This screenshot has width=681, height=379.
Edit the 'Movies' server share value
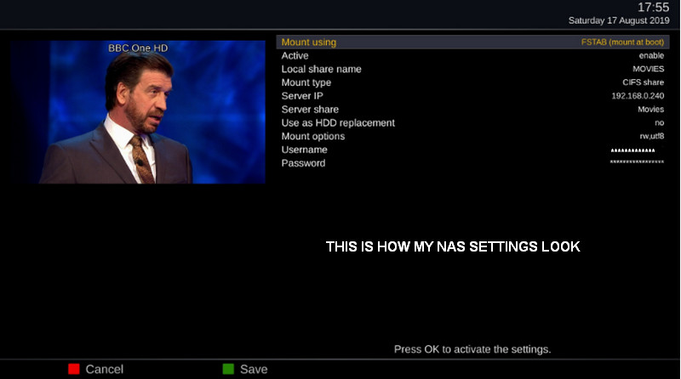650,110
